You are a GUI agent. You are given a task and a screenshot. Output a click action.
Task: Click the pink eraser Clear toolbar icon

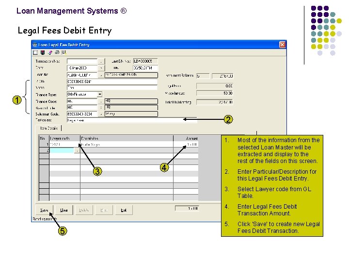click(50, 52)
